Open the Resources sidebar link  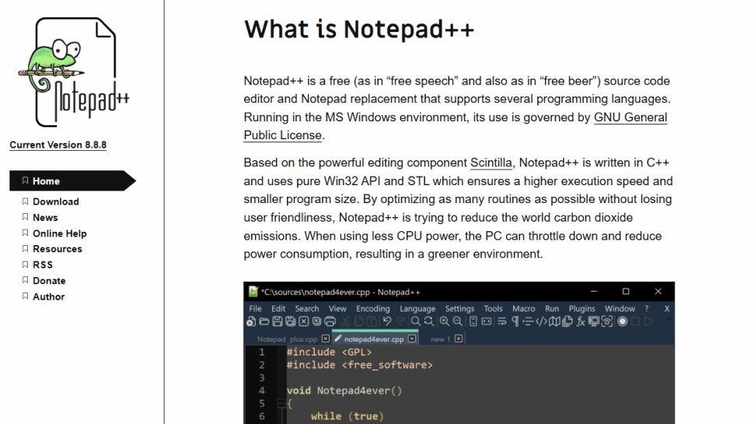(58, 249)
